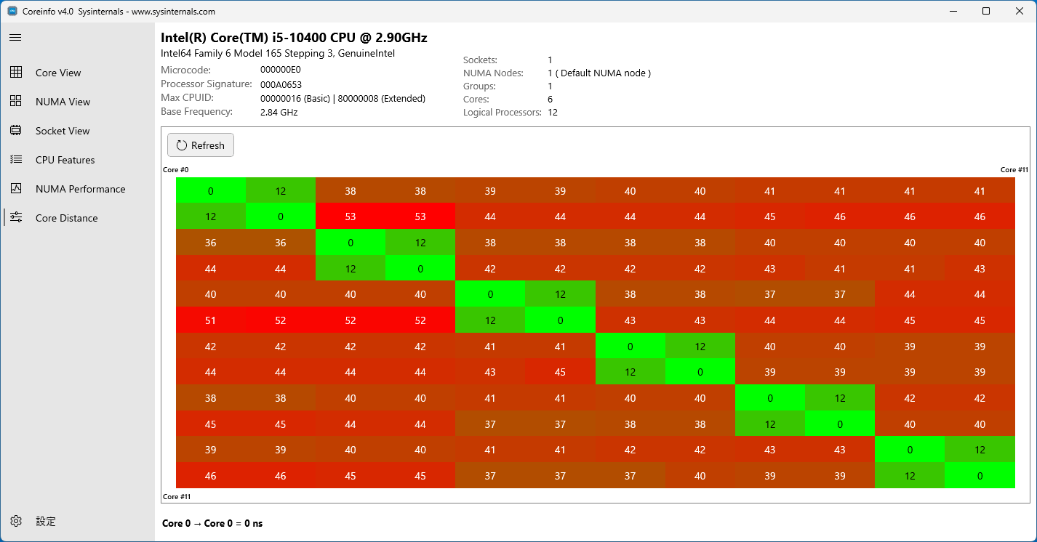Select the bottom-left corner cell showing 46
The height and width of the screenshot is (542, 1037).
pos(211,476)
